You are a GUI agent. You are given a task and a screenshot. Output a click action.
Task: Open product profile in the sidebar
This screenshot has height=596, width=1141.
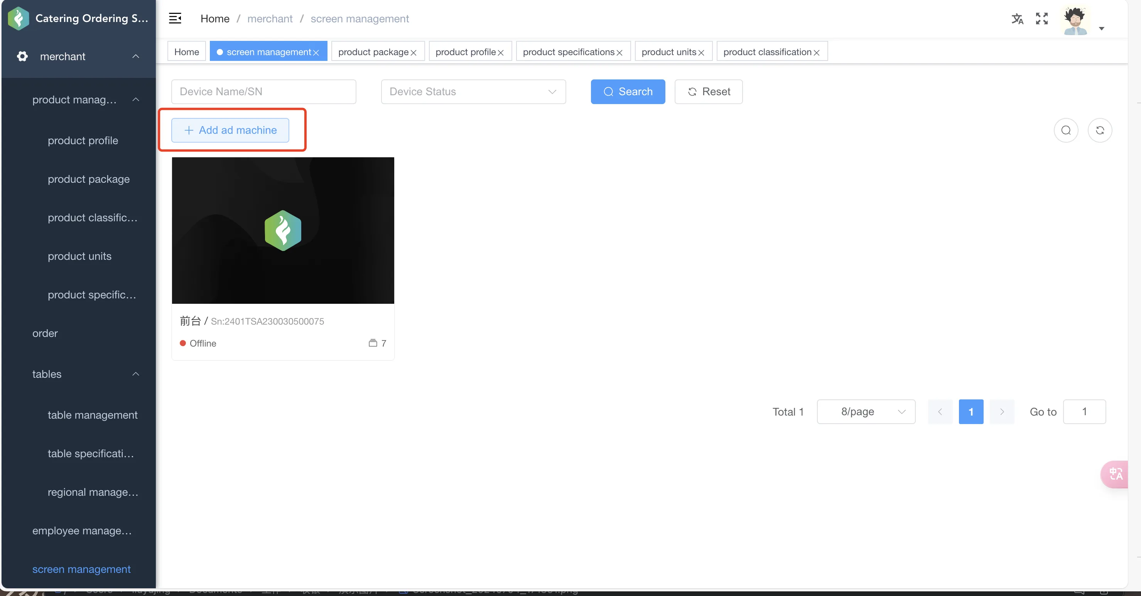(x=83, y=140)
